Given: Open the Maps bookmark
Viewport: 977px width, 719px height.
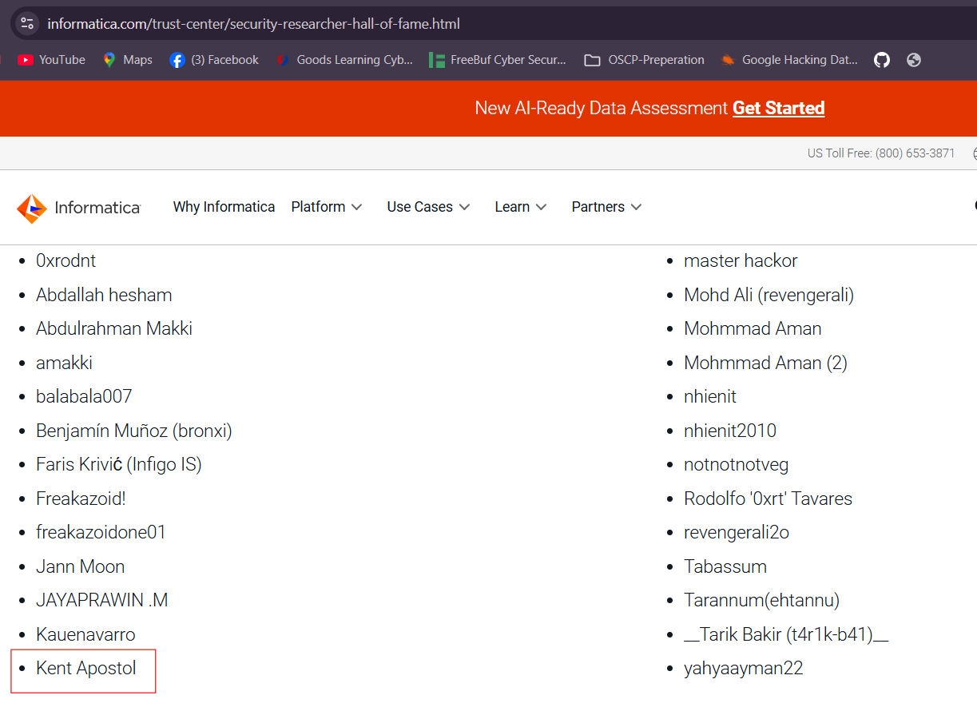Looking at the screenshot, I should pos(128,60).
